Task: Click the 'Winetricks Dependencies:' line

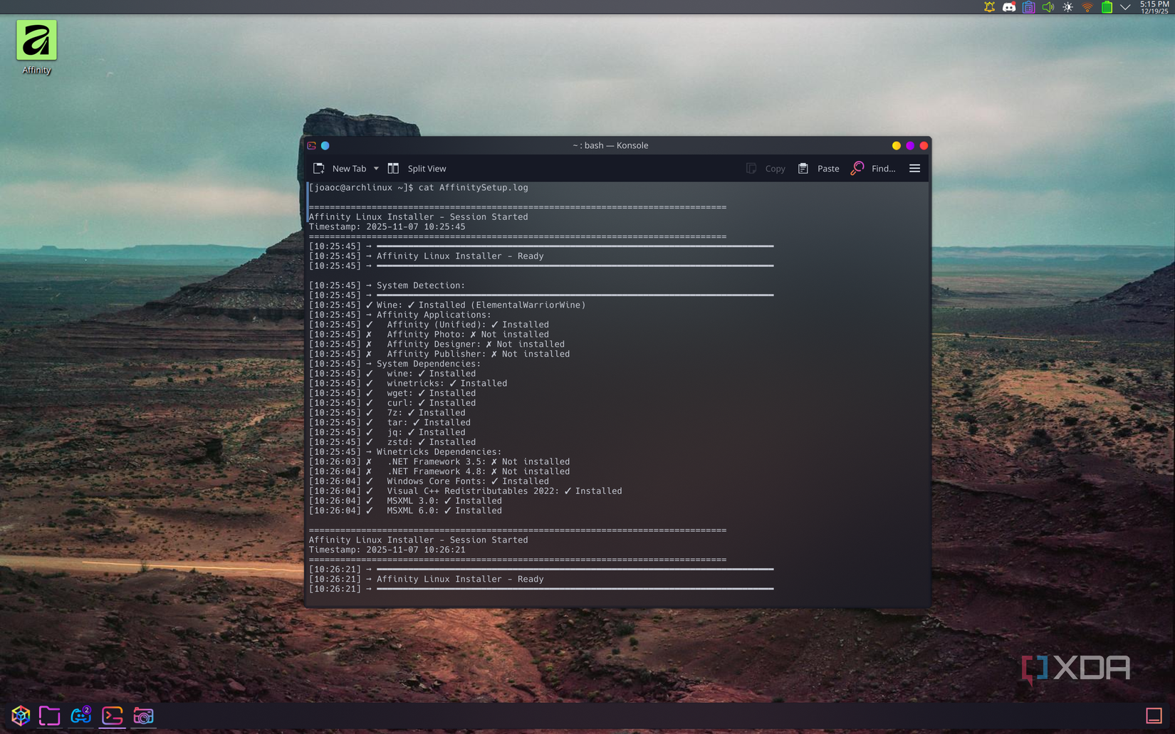Action: point(405,452)
